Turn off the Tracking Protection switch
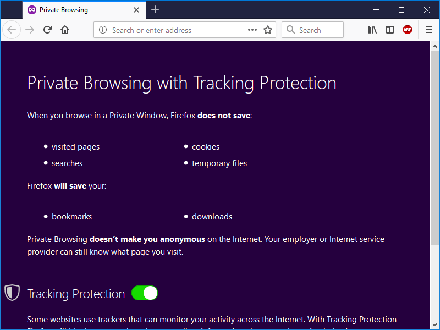Image resolution: width=440 pixels, height=330 pixels. coord(145,293)
